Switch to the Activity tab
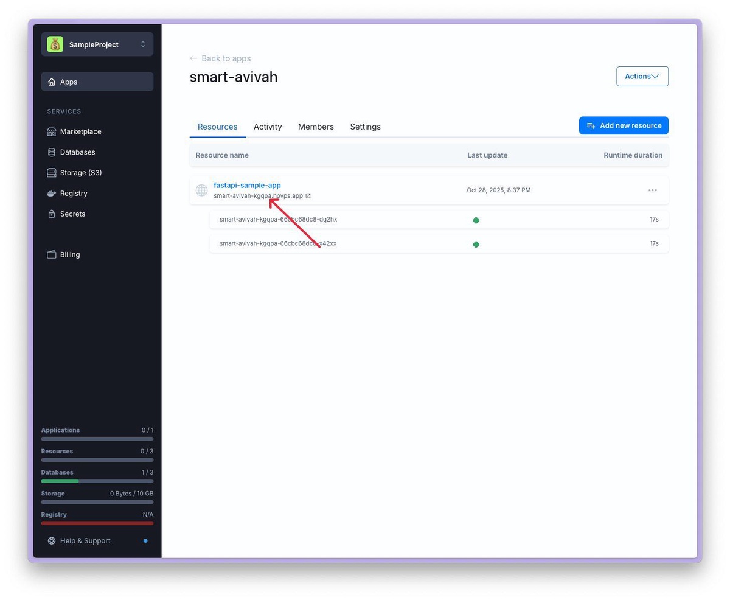 coord(268,127)
